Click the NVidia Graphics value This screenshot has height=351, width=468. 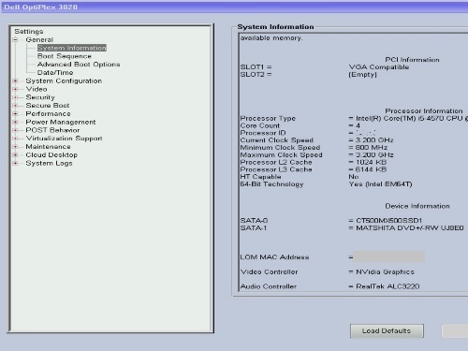pos(385,271)
